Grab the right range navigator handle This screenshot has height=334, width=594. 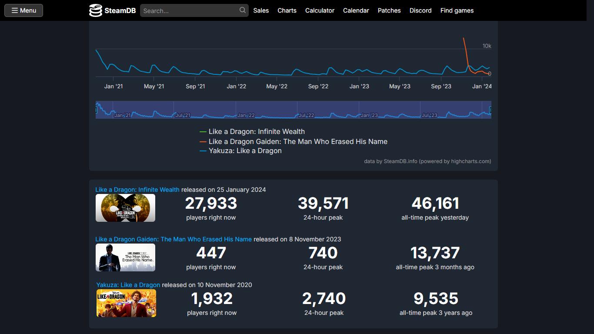(x=491, y=110)
